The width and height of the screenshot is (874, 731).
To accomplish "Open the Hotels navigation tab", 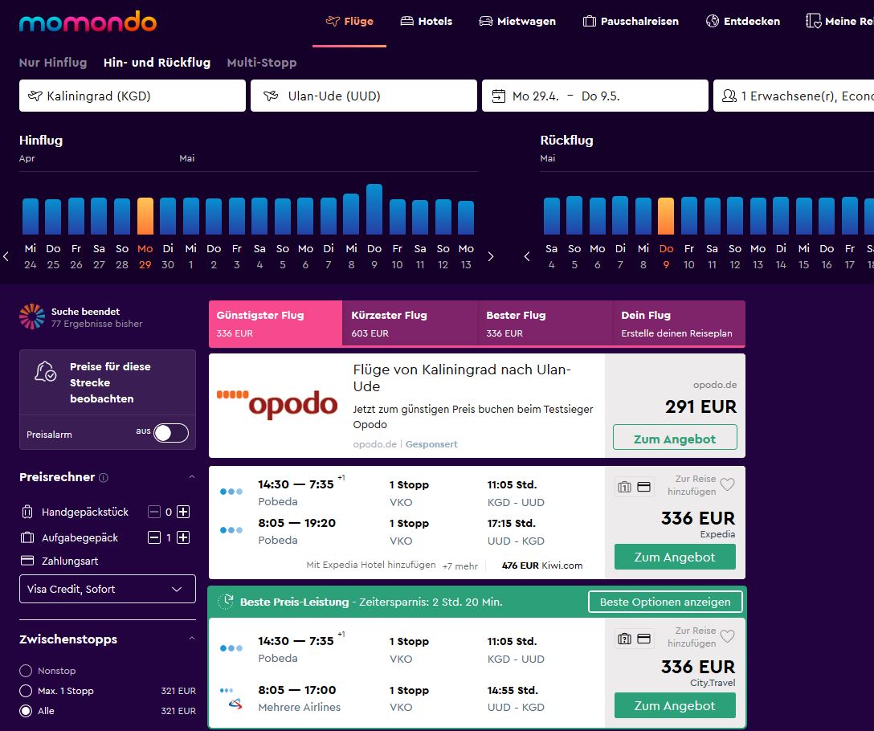I will point(427,21).
